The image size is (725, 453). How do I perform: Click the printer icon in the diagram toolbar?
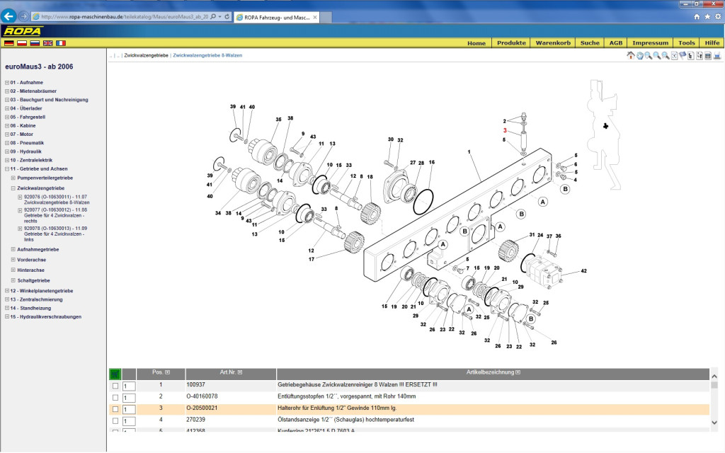pyautogui.click(x=717, y=56)
